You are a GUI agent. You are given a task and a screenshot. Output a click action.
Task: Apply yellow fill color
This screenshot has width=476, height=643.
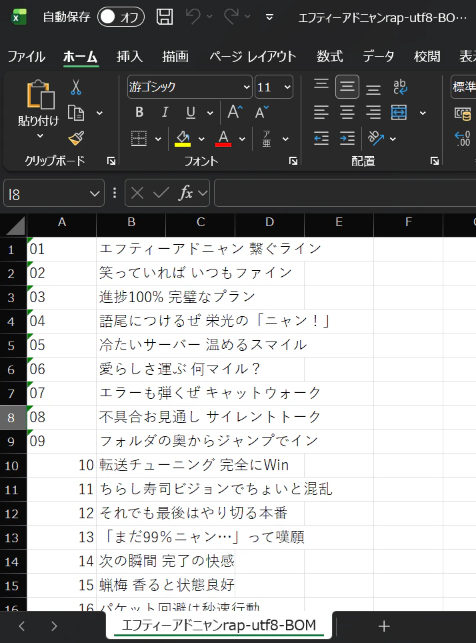183,138
